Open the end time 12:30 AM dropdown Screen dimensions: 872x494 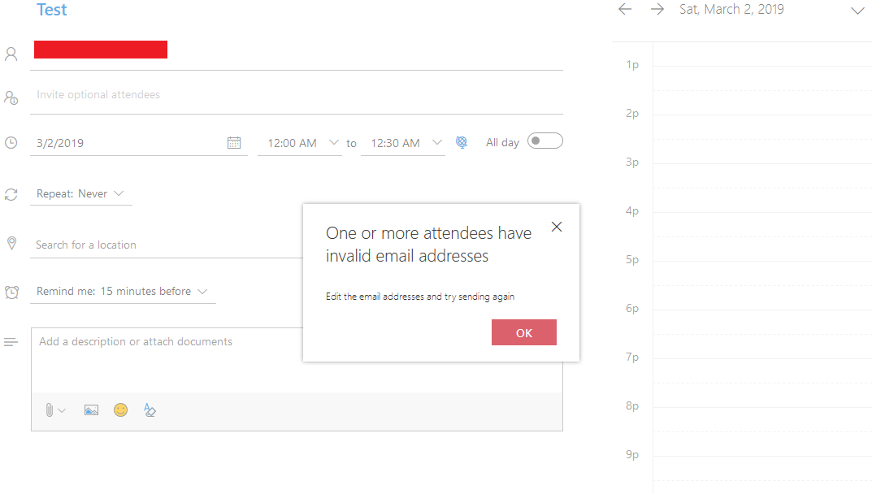(x=403, y=143)
